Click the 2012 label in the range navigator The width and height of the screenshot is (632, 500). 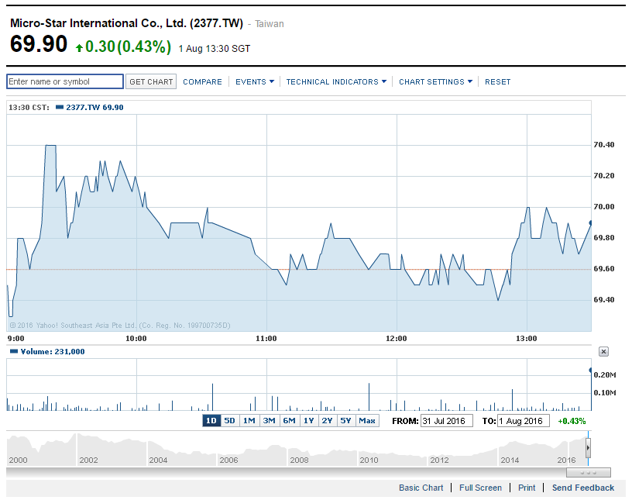[x=439, y=460]
